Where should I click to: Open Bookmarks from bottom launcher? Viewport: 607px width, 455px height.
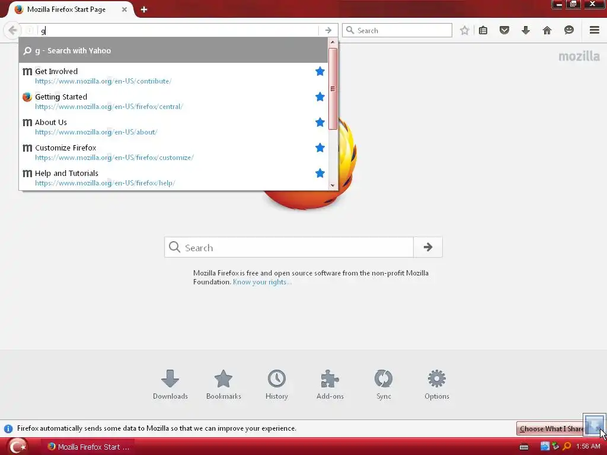[x=223, y=384]
